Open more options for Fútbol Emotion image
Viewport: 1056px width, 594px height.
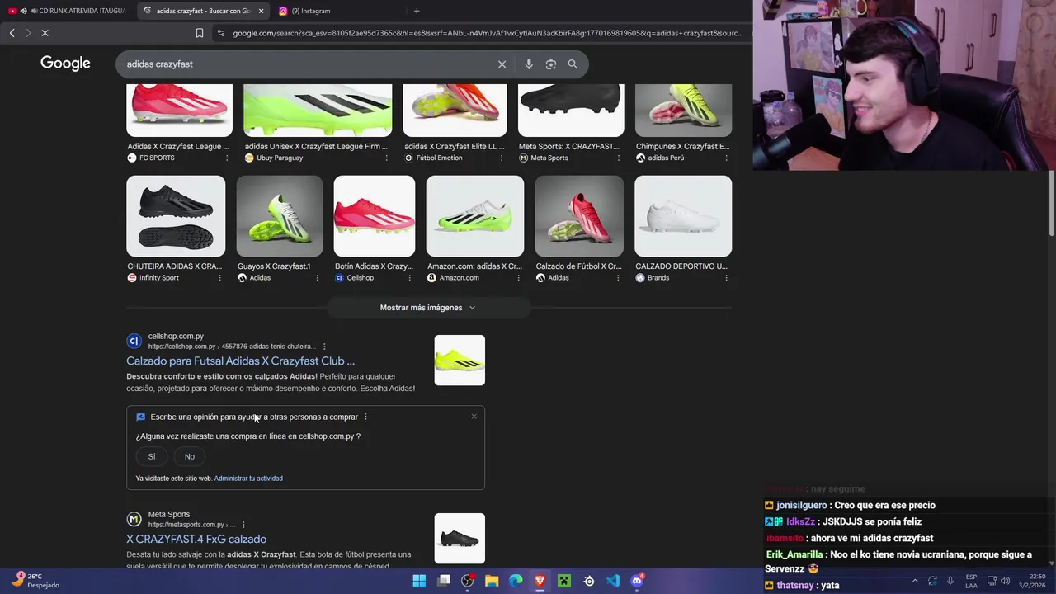(x=502, y=158)
